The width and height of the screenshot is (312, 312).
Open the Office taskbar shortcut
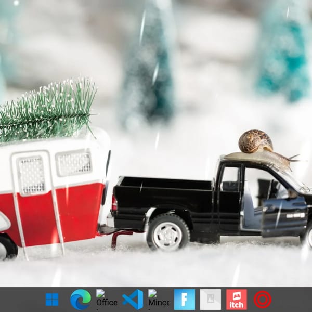pyautogui.click(x=107, y=300)
